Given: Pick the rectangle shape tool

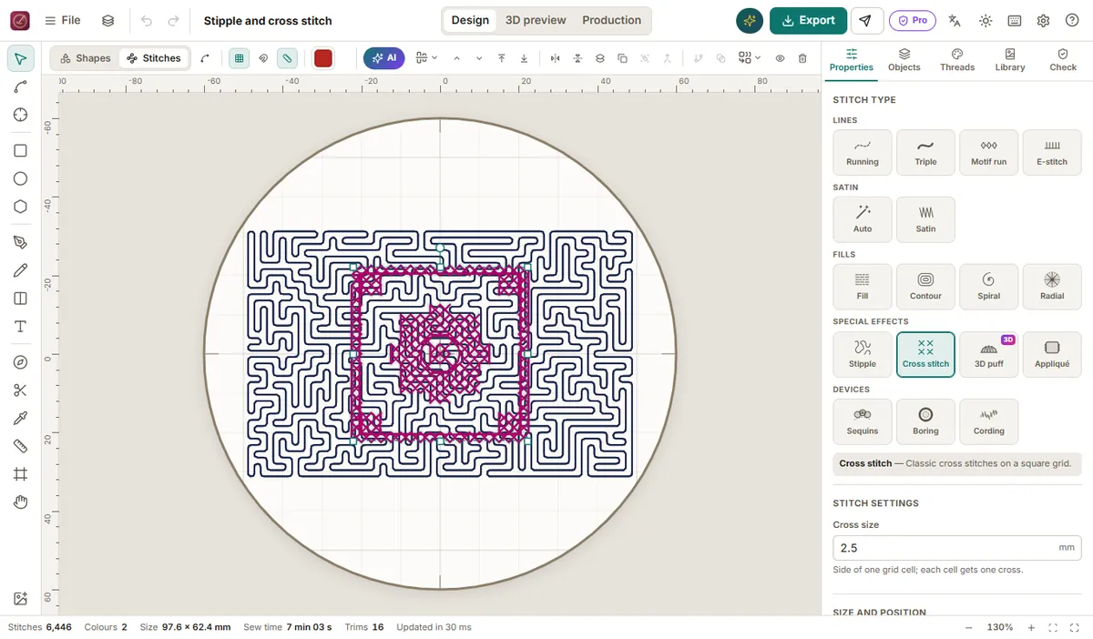Looking at the screenshot, I should [x=20, y=151].
